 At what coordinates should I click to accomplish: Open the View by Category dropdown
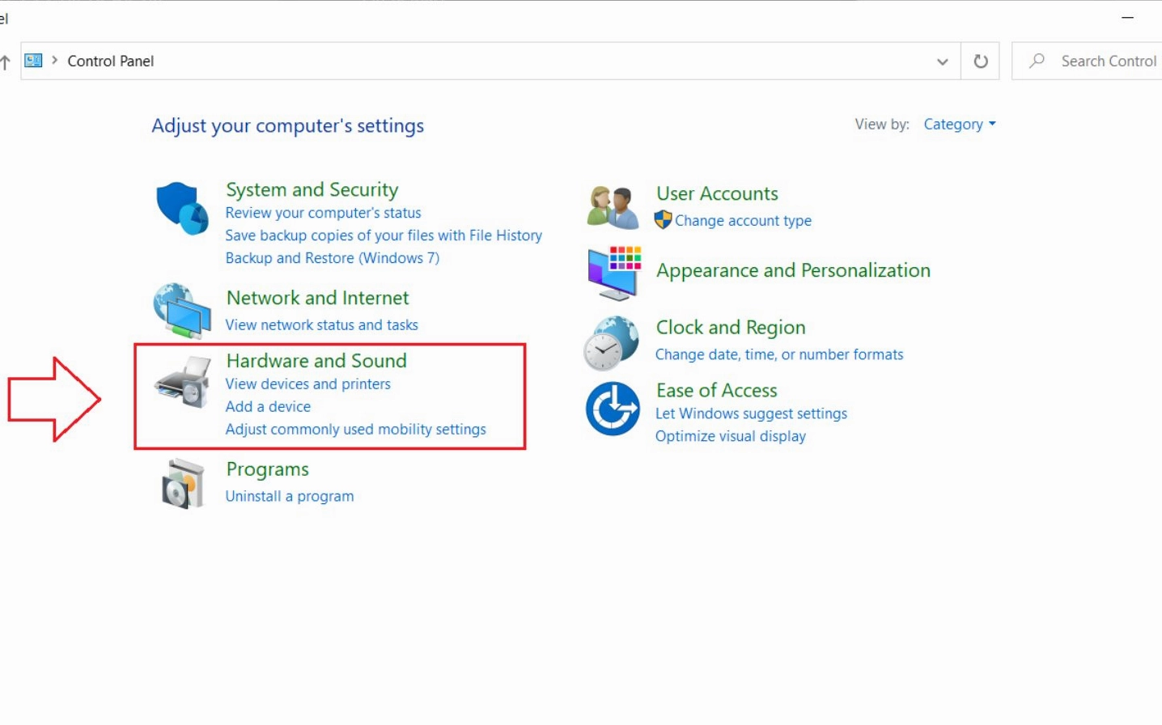point(960,125)
